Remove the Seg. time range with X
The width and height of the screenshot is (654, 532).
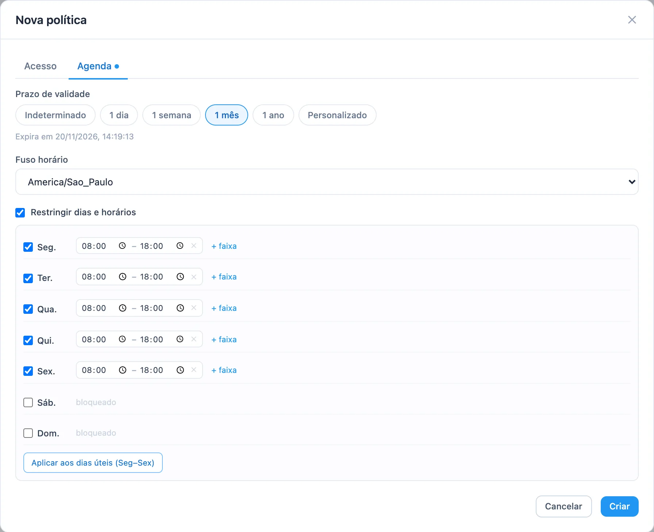coord(194,246)
